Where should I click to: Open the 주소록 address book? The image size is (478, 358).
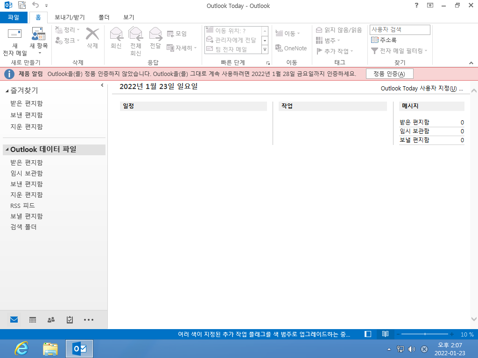pos(384,40)
